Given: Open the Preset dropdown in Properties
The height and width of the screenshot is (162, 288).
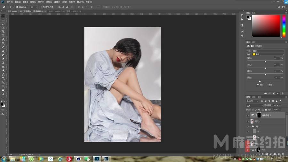Looking at the screenshot, I should [268, 51].
